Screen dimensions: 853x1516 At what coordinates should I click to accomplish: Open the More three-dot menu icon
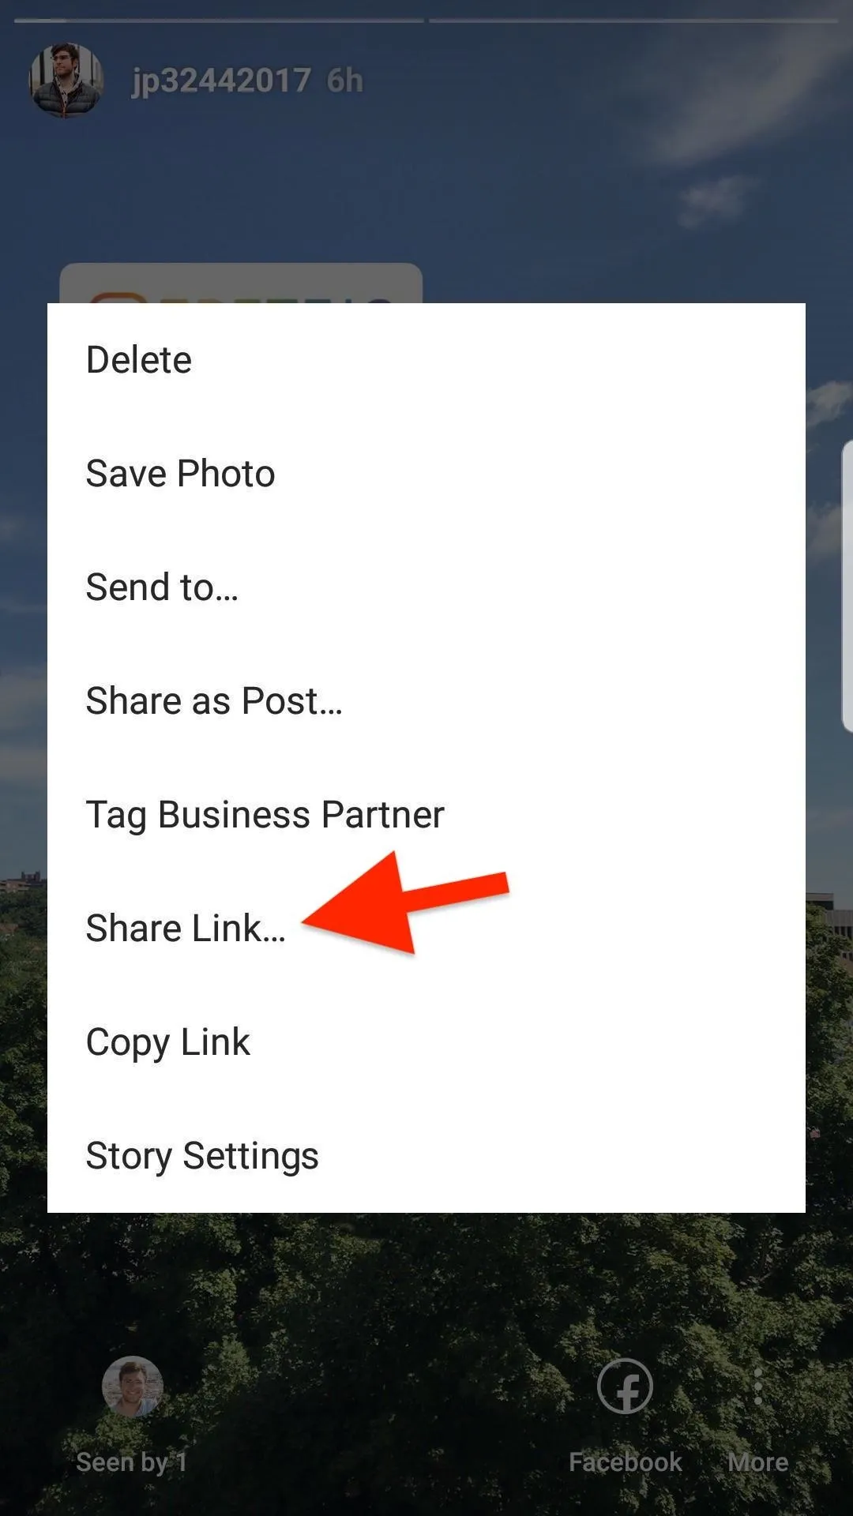pyautogui.click(x=758, y=1386)
